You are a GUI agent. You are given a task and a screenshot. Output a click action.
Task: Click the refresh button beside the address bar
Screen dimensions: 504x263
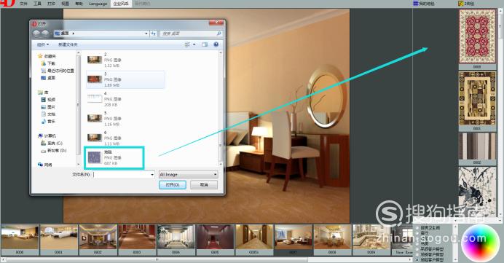[x=154, y=34]
